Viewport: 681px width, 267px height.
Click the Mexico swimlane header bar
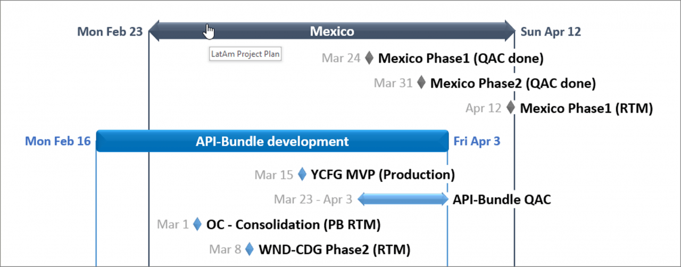331,31
